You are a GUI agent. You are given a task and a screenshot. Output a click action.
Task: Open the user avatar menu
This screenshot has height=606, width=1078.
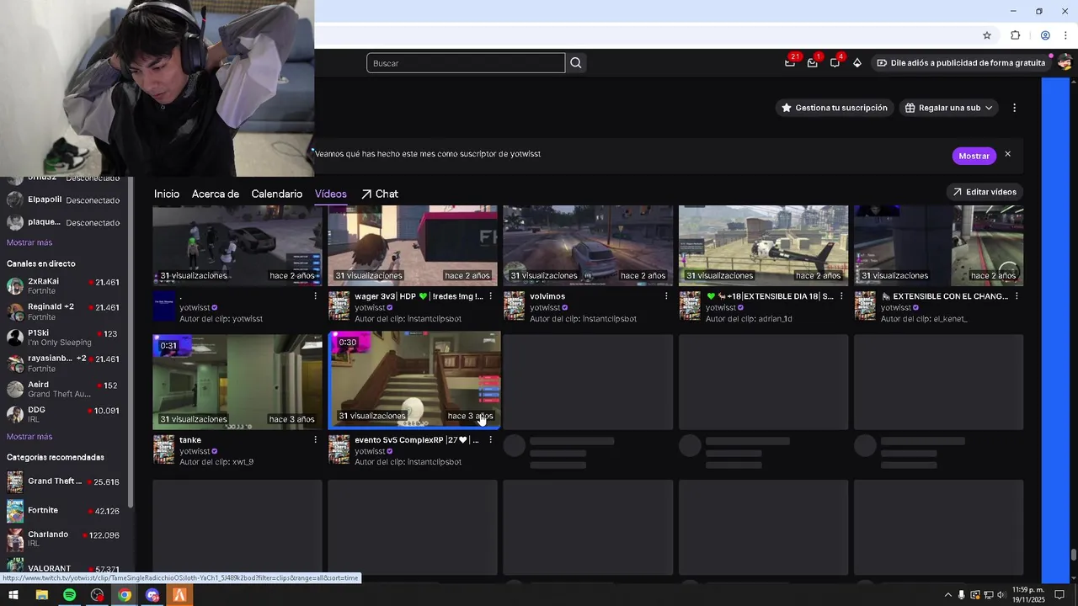point(1065,62)
